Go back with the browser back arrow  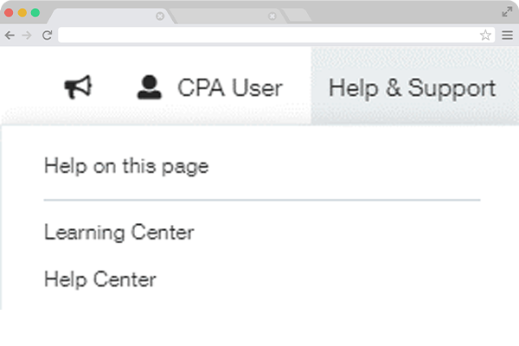[10, 35]
